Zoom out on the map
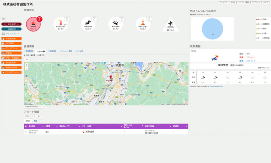The height and width of the screenshot is (163, 271). [26, 68]
